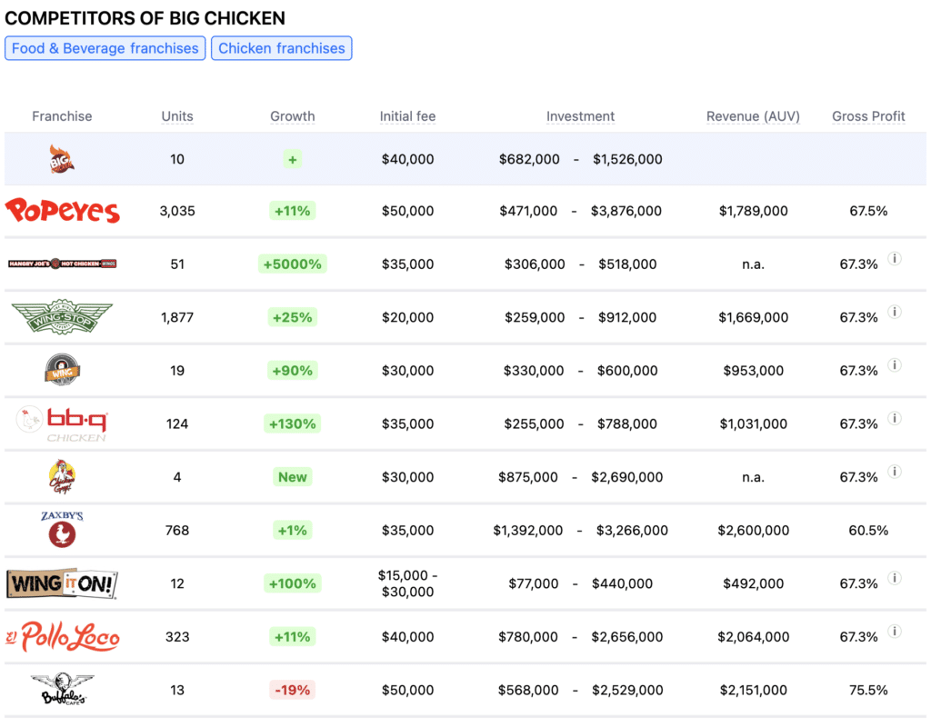Open the Wing It On! logo
The height and width of the screenshot is (727, 931).
63,583
